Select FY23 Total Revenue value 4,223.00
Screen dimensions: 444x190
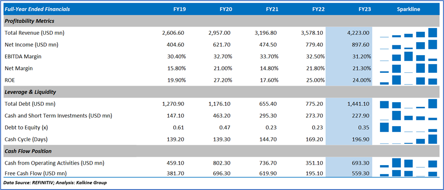click(358, 33)
